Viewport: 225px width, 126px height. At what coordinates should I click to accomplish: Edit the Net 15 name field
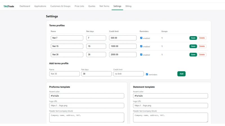click(67, 46)
